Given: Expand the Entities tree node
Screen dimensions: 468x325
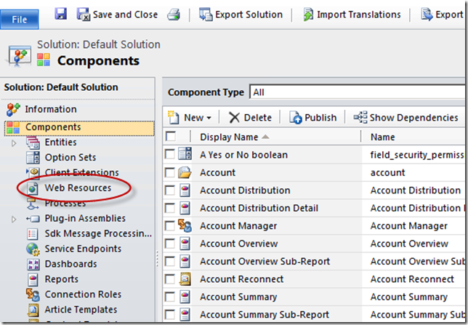Looking at the screenshot, I should [14, 143].
